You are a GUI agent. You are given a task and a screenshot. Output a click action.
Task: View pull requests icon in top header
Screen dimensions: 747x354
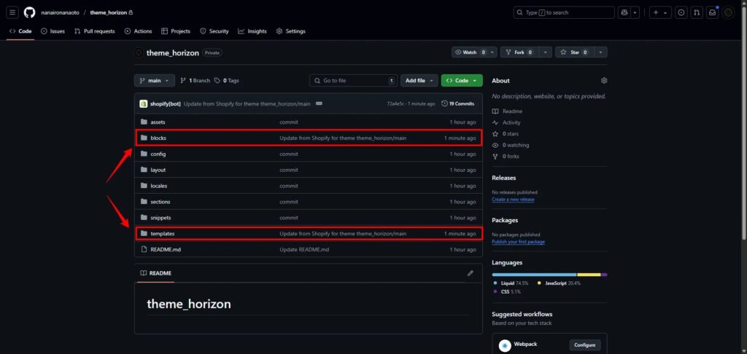(697, 12)
